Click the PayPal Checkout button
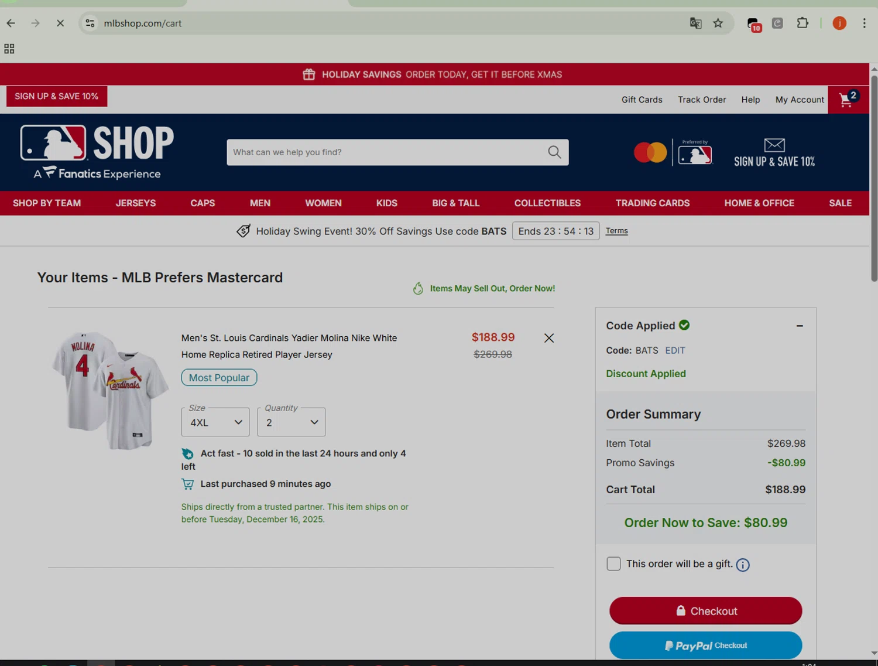Viewport: 878px width, 666px height. [706, 645]
